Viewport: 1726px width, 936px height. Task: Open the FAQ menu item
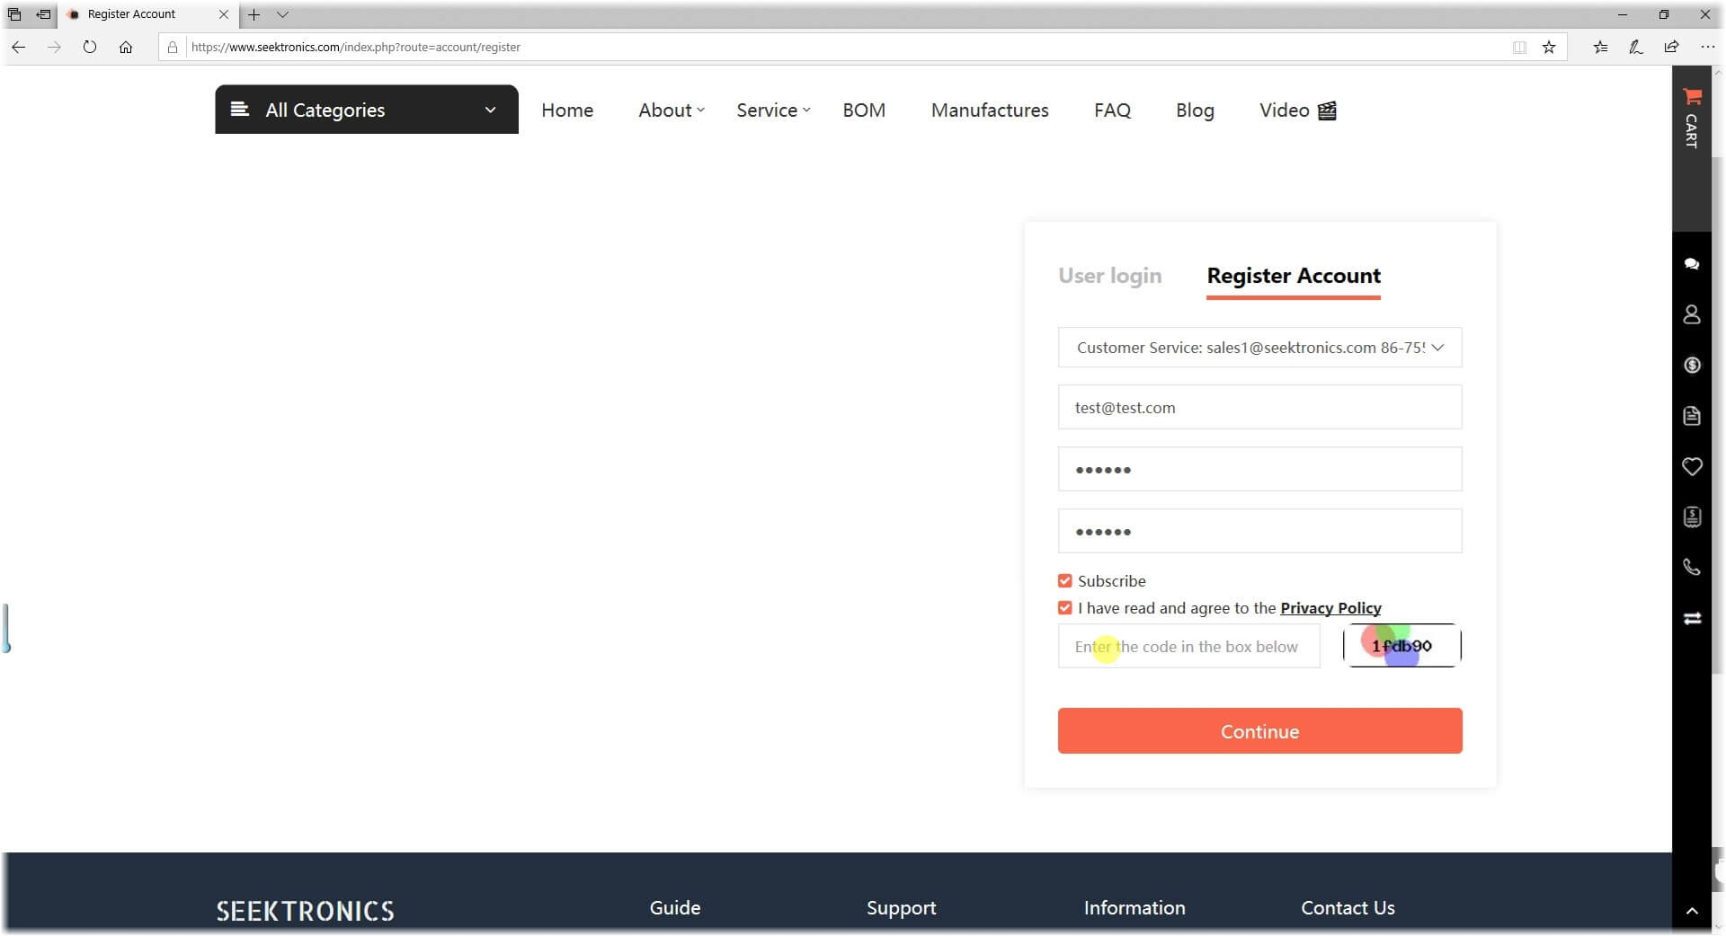pos(1112,110)
